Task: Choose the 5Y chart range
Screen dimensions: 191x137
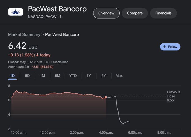Action: click(x=104, y=76)
